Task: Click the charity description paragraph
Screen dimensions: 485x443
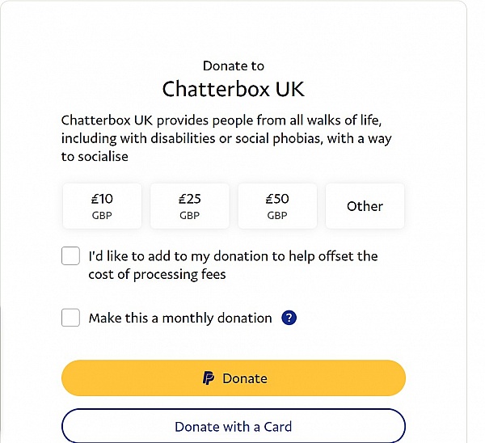Action: pyautogui.click(x=226, y=138)
